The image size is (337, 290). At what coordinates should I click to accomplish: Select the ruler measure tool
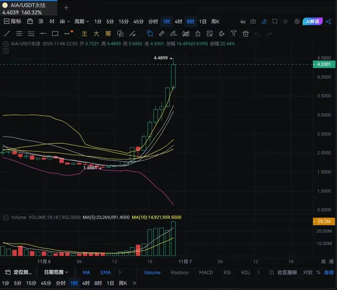point(161,33)
